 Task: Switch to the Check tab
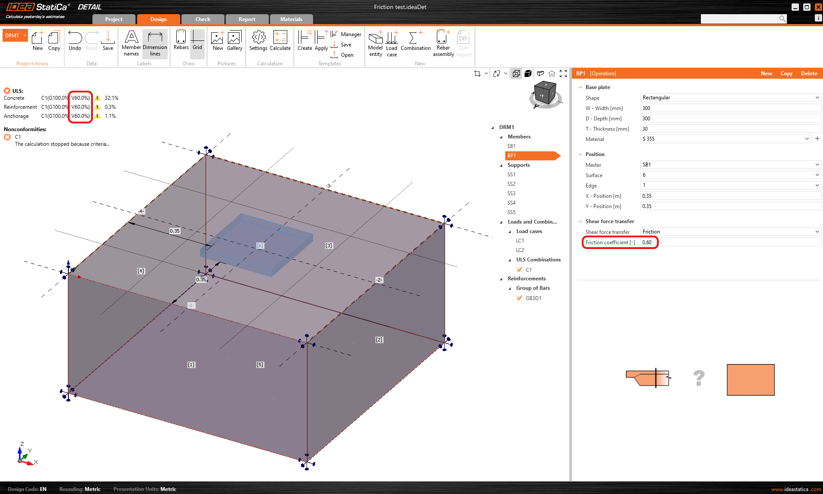point(203,19)
